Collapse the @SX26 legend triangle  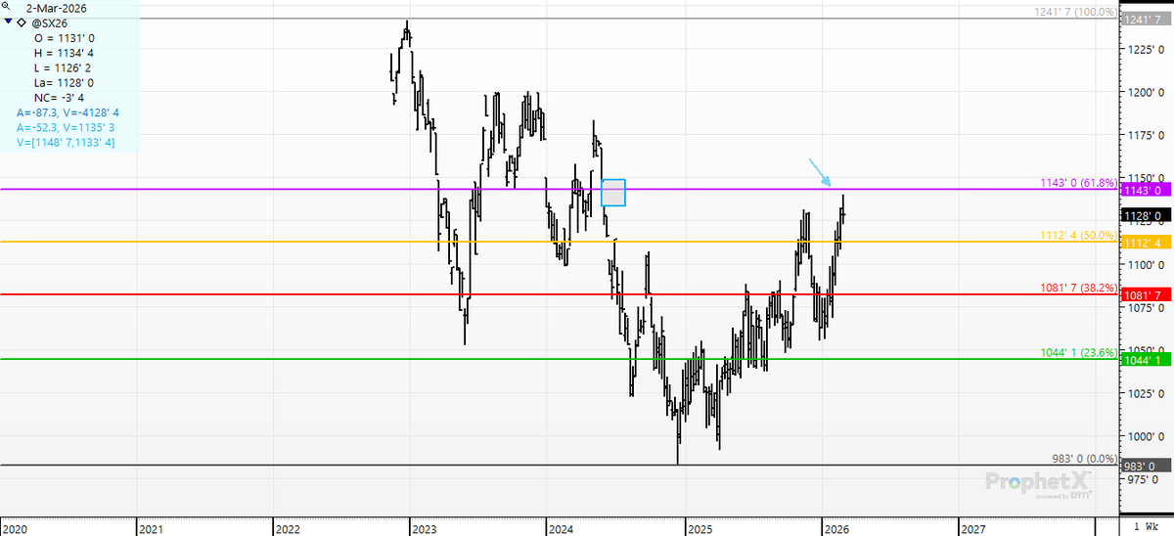coord(9,21)
